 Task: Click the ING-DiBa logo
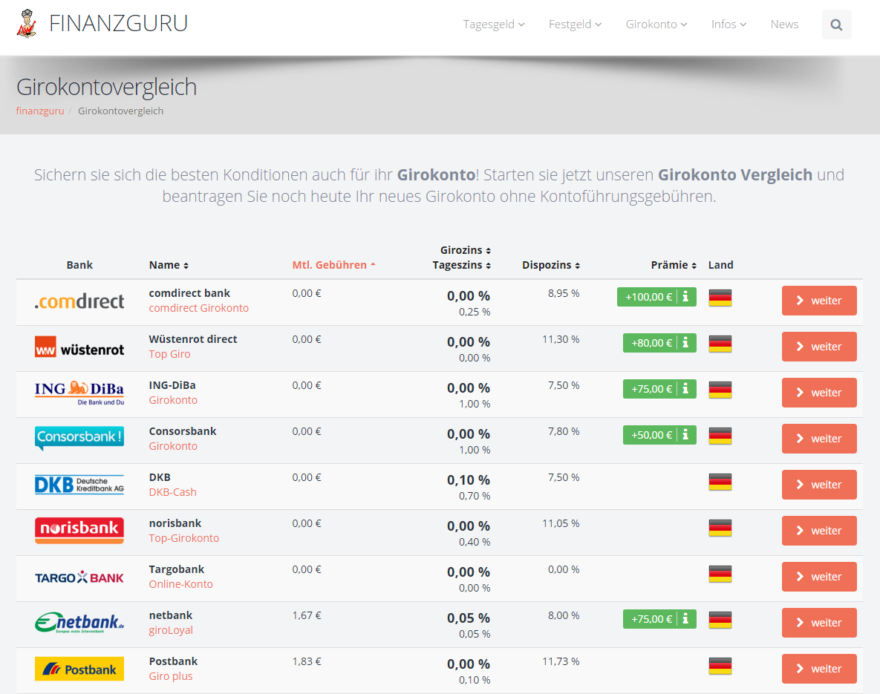79,393
